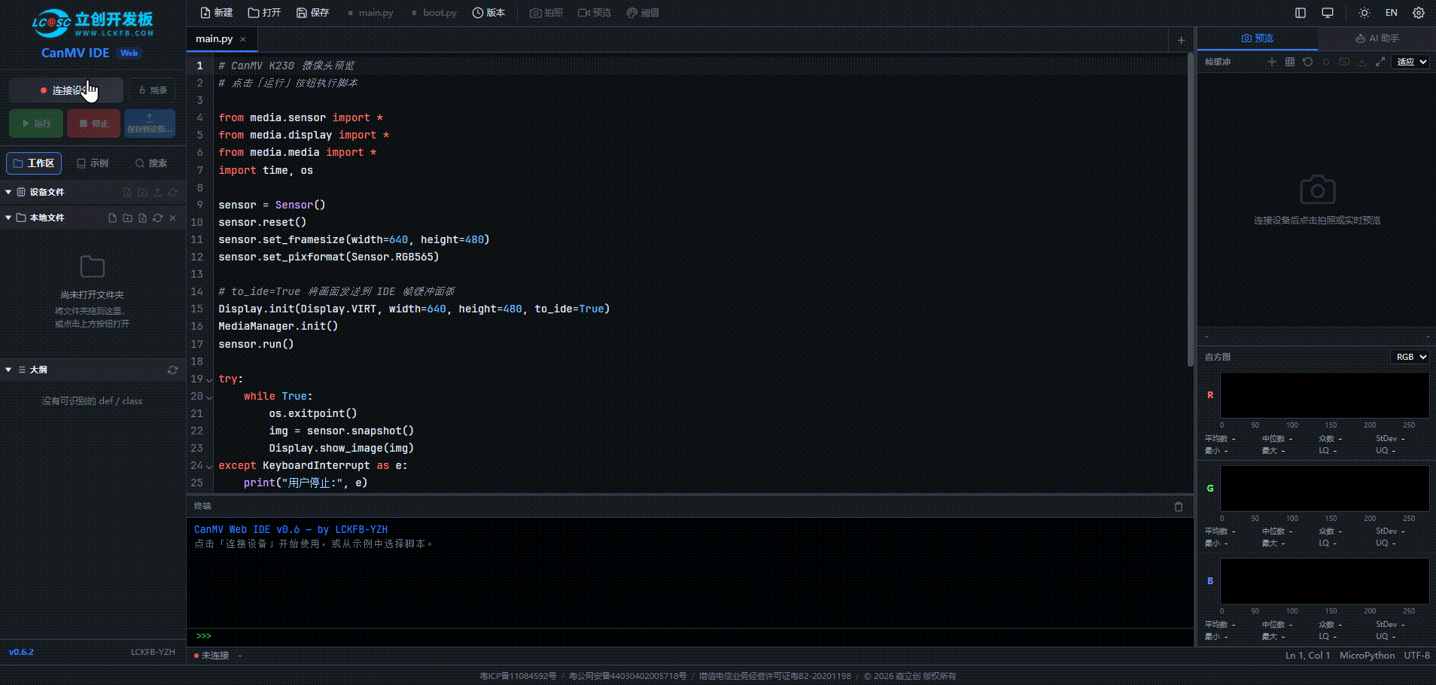Open the 阈值 threshold palette tool
Image resolution: width=1436 pixels, height=685 pixels.
(643, 13)
